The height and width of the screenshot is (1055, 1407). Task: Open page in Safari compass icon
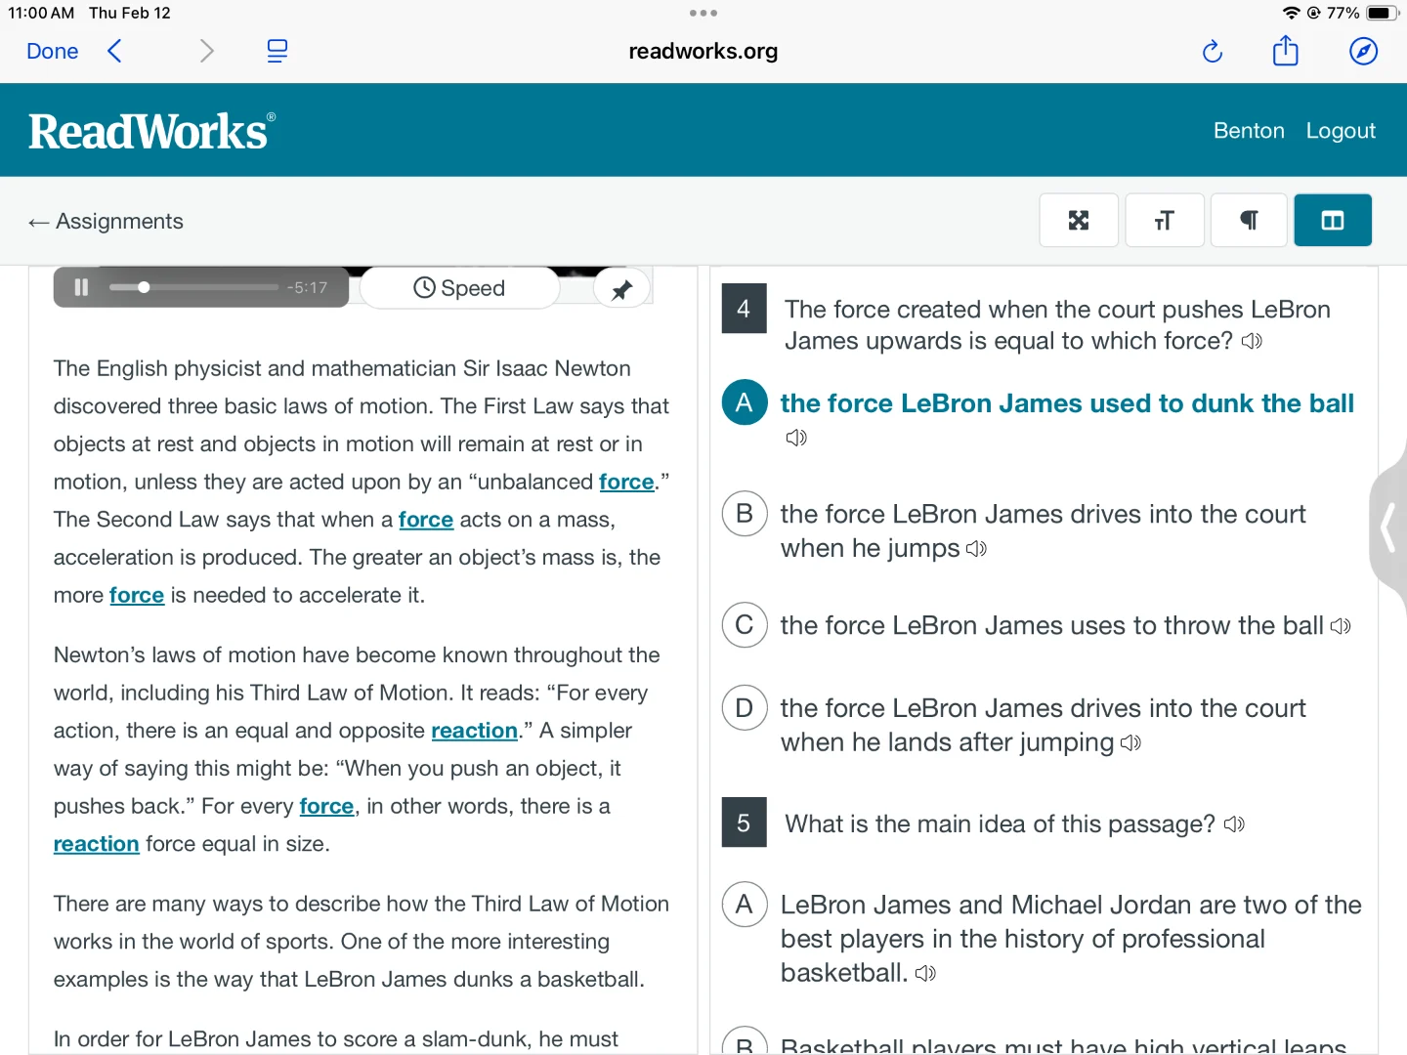coord(1363,52)
